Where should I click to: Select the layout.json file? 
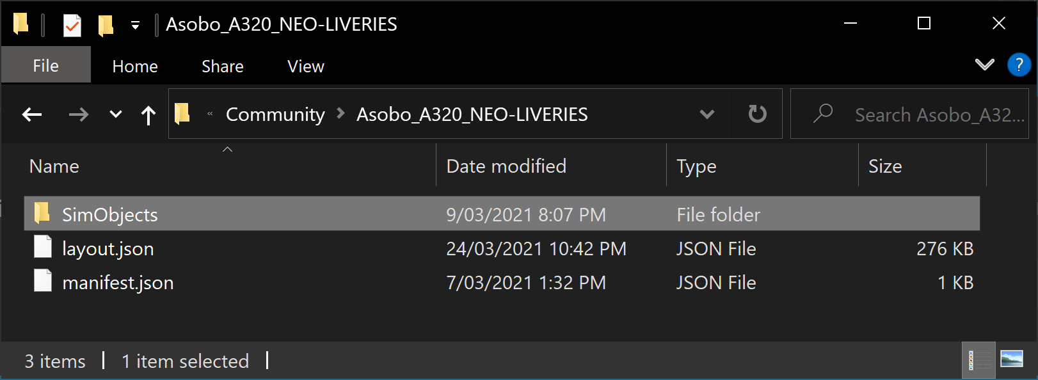108,249
